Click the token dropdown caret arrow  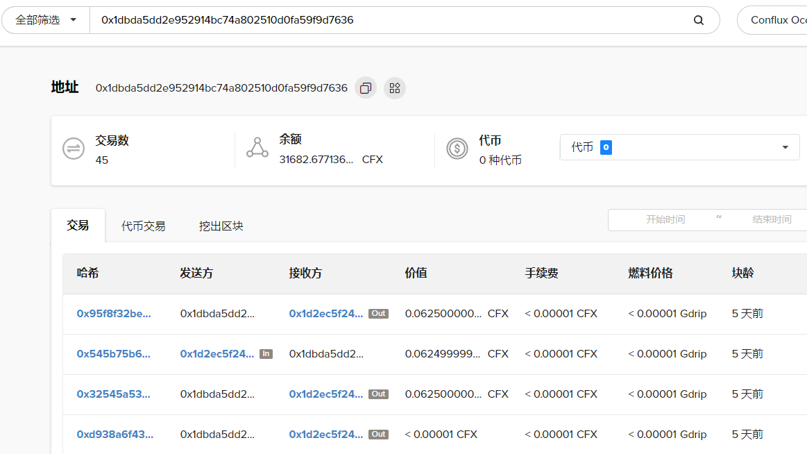(x=785, y=147)
